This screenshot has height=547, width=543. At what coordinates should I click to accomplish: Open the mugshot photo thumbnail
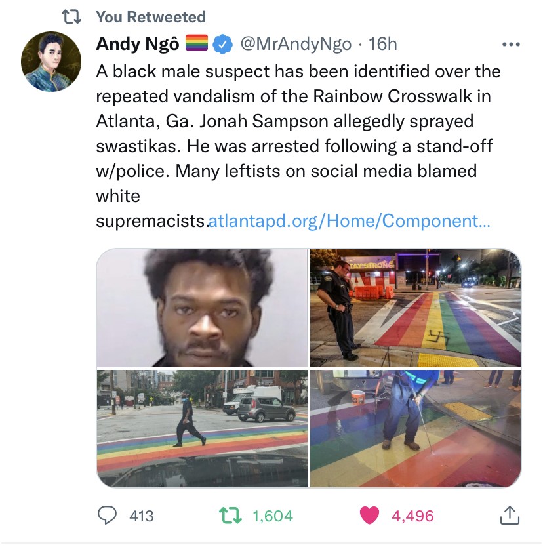(202, 308)
